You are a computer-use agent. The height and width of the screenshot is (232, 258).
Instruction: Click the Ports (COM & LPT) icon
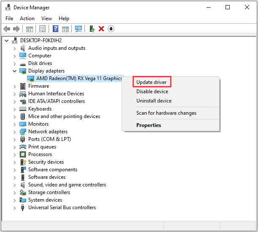(x=22, y=139)
